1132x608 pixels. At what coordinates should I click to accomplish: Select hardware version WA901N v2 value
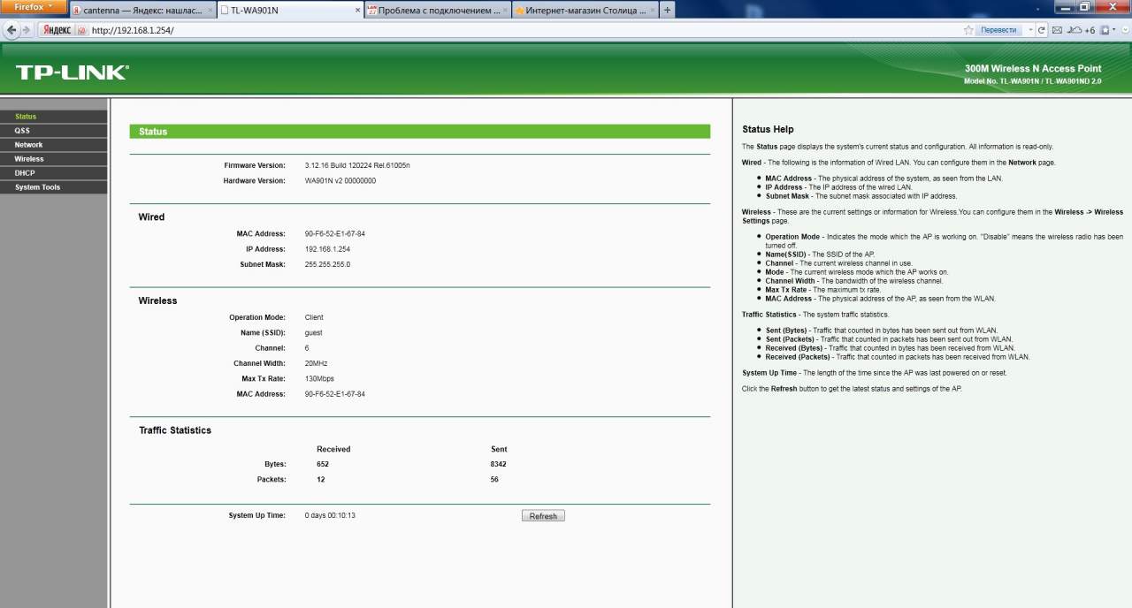[340, 180]
